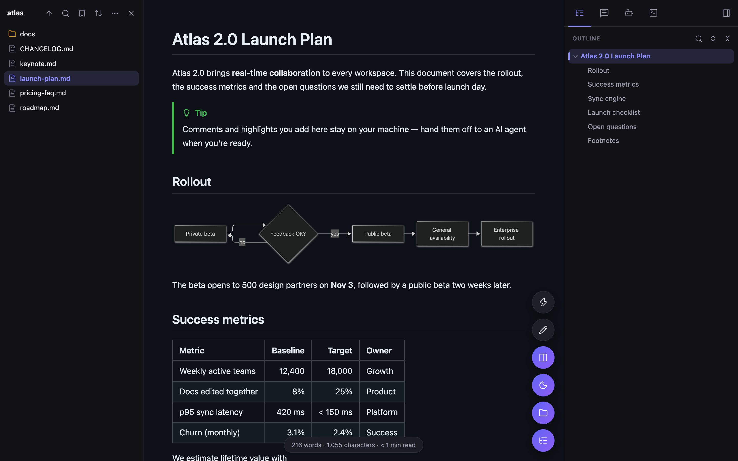Switch to the Outline panel tab
738x461 pixels.
pyautogui.click(x=579, y=13)
